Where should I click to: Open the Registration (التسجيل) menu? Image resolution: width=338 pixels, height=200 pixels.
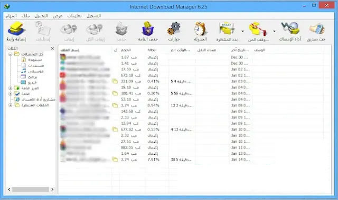click(x=93, y=16)
